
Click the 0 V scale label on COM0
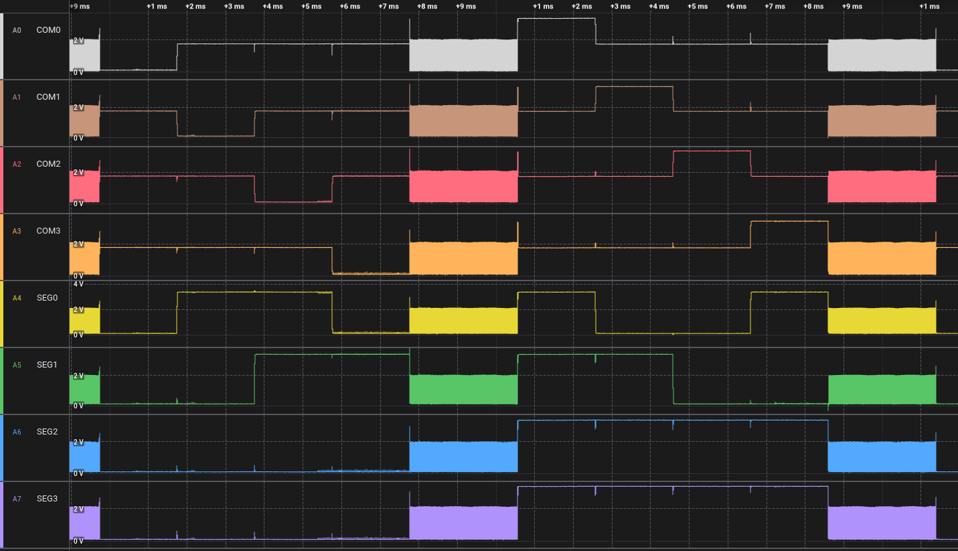(78, 72)
